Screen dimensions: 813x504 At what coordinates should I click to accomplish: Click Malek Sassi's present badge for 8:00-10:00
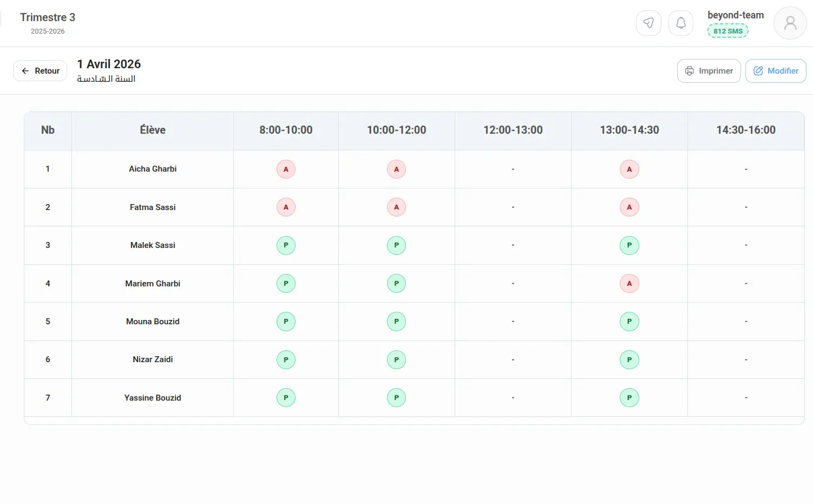(286, 245)
